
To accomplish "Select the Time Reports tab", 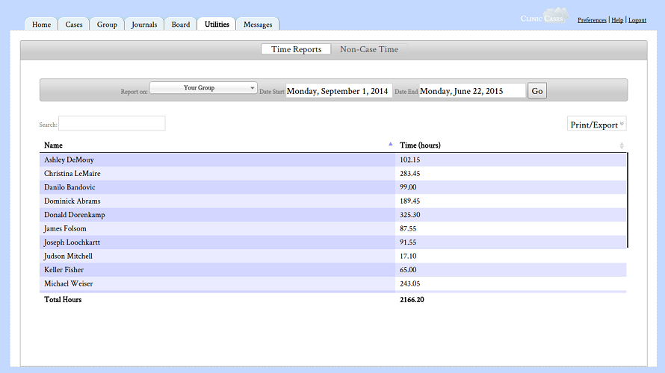I will pos(296,49).
